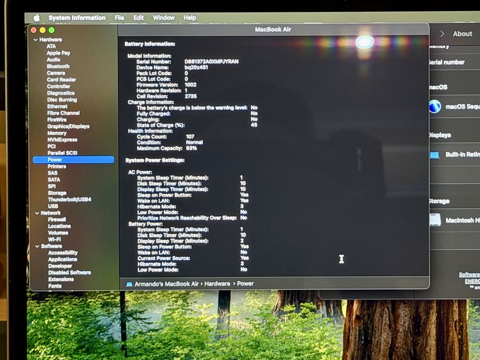Select Memory in the sidebar
Viewport: 480px width, 360px height.
point(57,133)
